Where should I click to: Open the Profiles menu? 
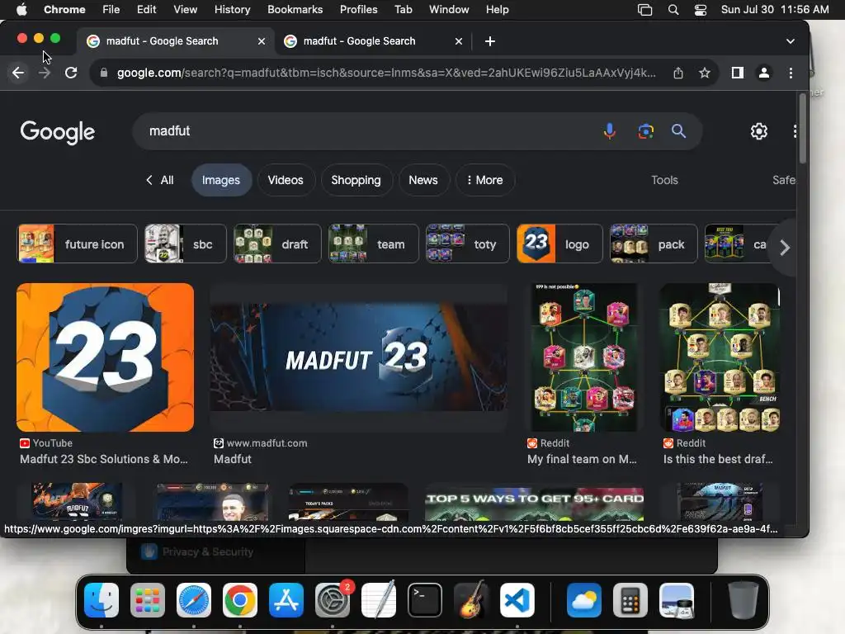tap(358, 10)
